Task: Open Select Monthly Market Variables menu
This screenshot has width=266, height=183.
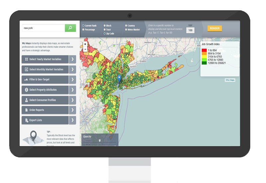Action: point(45,69)
